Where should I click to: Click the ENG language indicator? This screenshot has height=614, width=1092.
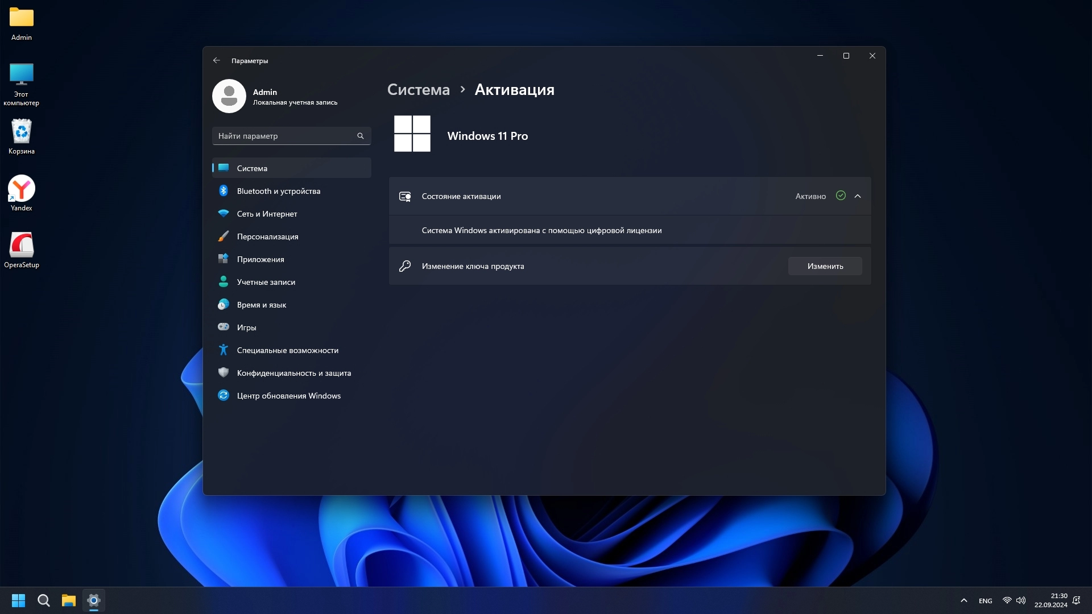(x=985, y=601)
